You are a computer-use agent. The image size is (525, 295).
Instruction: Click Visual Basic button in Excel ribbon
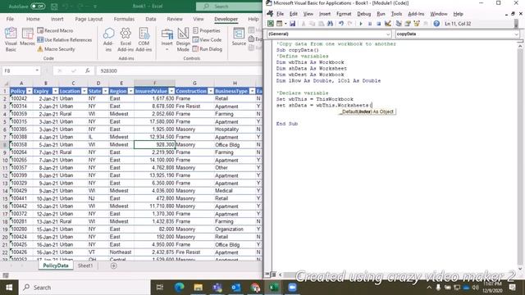[x=11, y=39]
